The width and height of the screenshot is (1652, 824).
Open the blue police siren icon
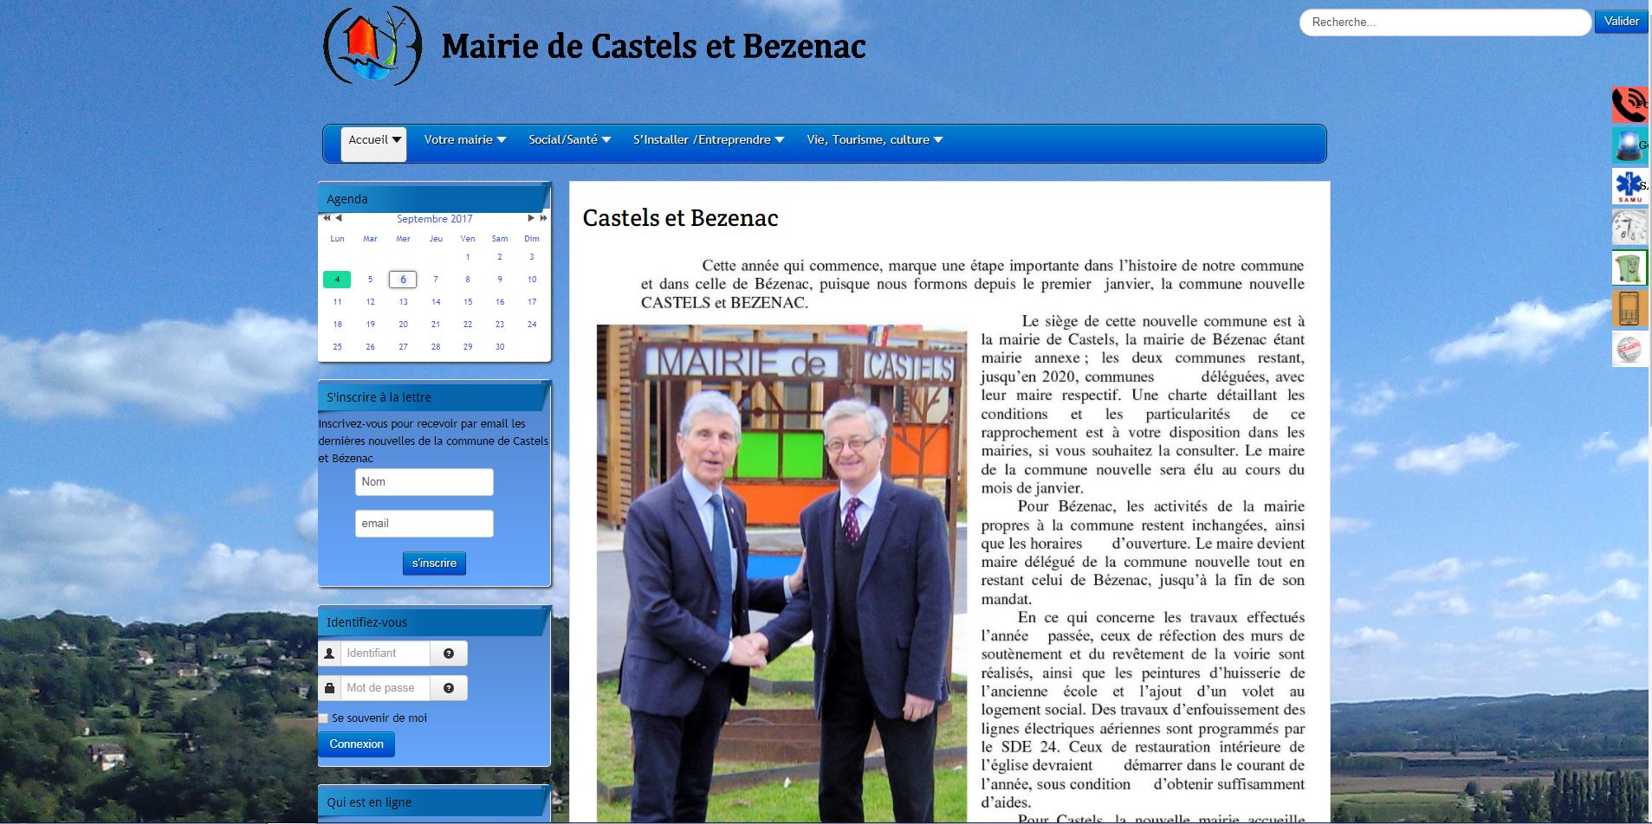[1629, 145]
